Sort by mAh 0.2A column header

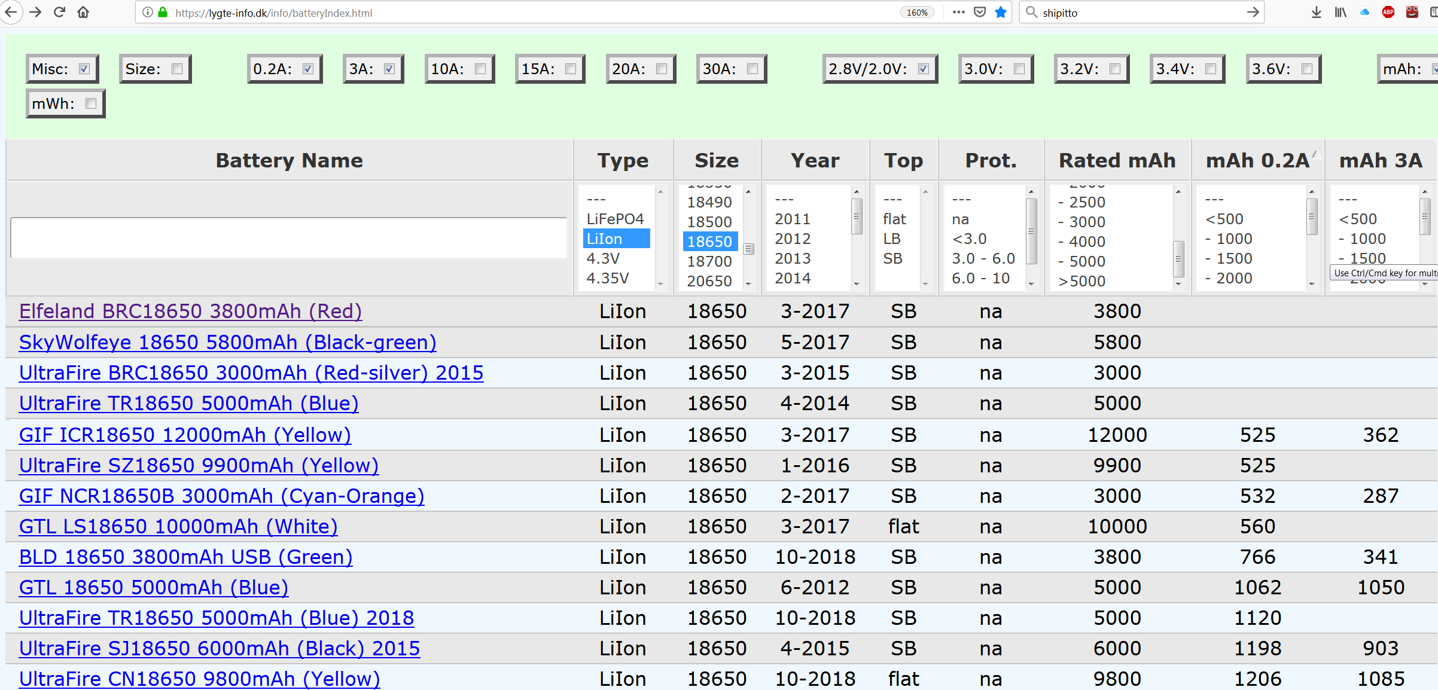(x=1257, y=160)
